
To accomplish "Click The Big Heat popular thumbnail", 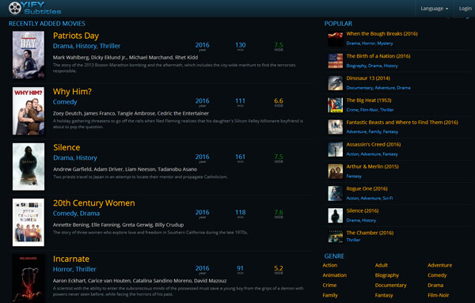I will [x=336, y=105].
